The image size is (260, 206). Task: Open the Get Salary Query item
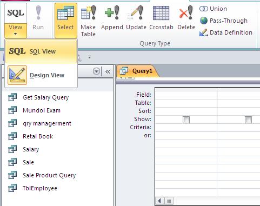(46, 97)
